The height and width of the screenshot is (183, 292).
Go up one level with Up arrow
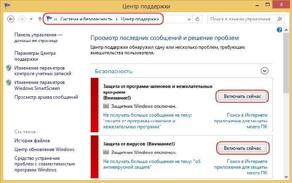pos(40,19)
